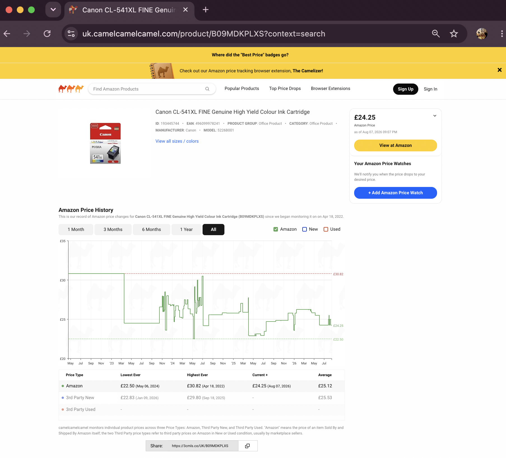Click the browser back arrow

7,34
